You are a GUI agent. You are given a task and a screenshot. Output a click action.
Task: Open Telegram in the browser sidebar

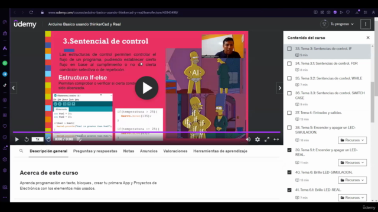point(5,74)
